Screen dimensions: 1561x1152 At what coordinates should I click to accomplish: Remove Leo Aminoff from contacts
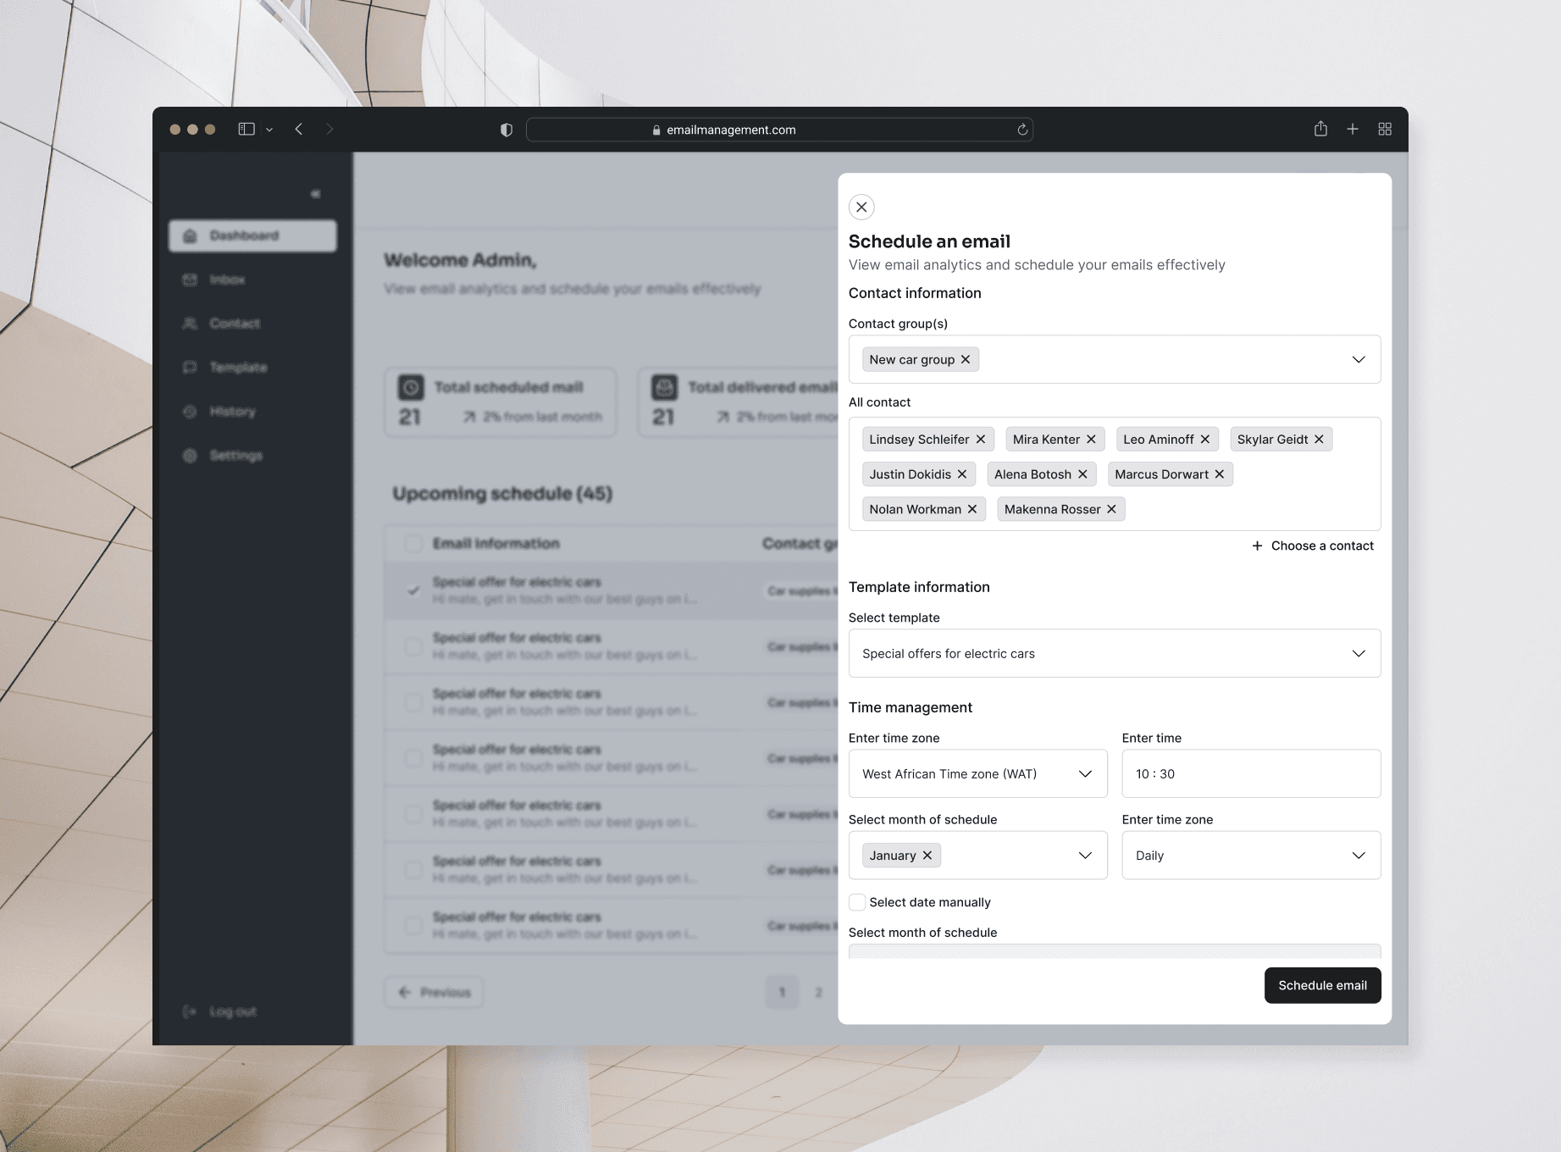tap(1205, 439)
